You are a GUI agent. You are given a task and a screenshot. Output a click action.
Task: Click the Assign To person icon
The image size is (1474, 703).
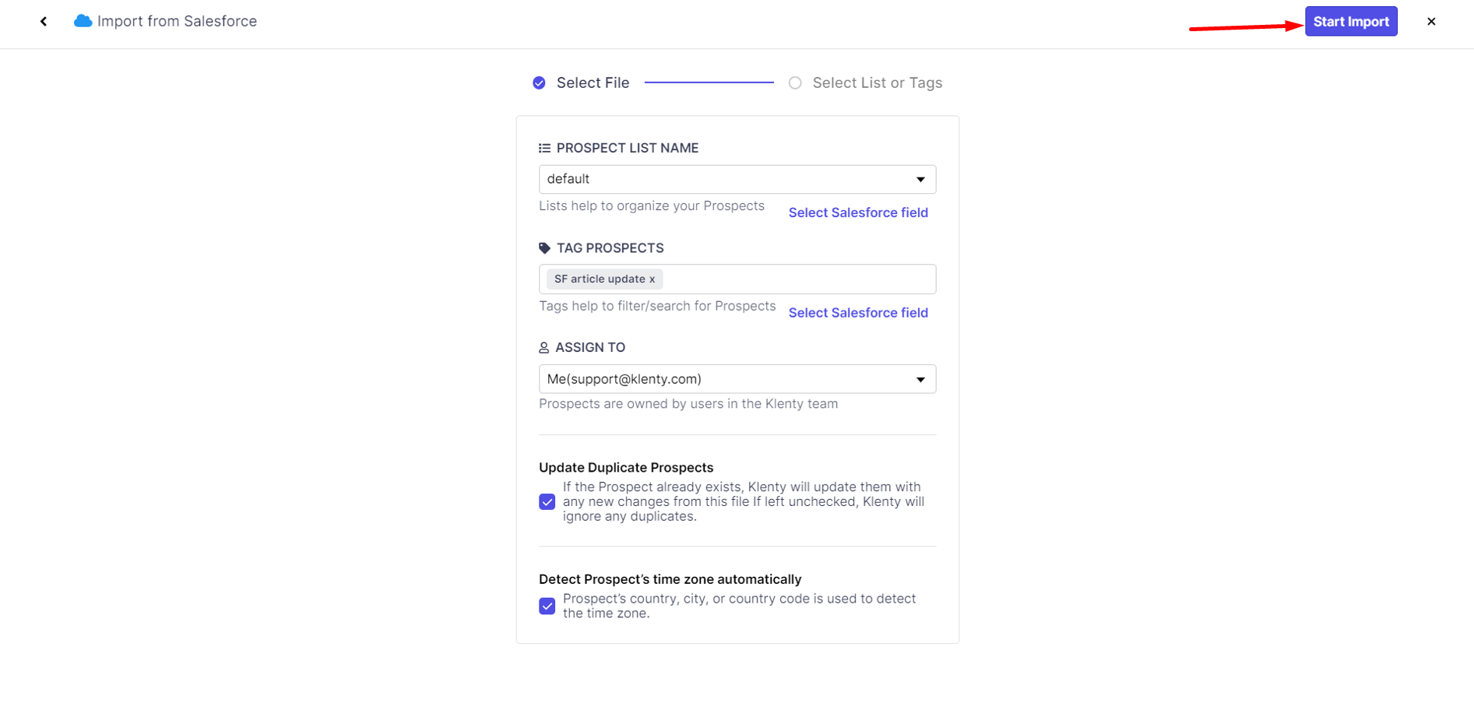pos(544,348)
